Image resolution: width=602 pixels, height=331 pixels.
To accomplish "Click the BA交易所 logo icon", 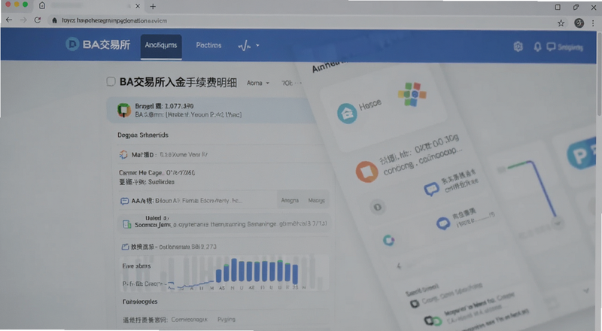I will 71,44.
